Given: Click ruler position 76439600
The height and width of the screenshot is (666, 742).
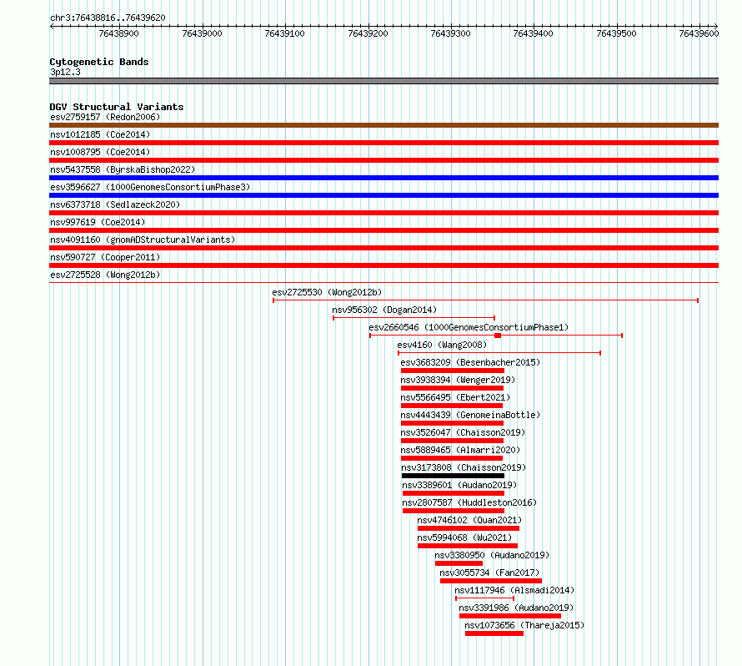Looking at the screenshot, I should 699,33.
